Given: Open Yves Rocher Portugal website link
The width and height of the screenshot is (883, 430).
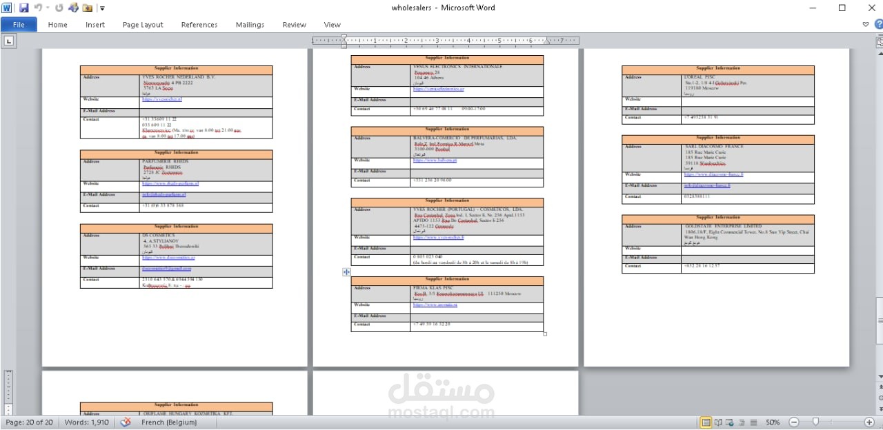Looking at the screenshot, I should (439, 237).
